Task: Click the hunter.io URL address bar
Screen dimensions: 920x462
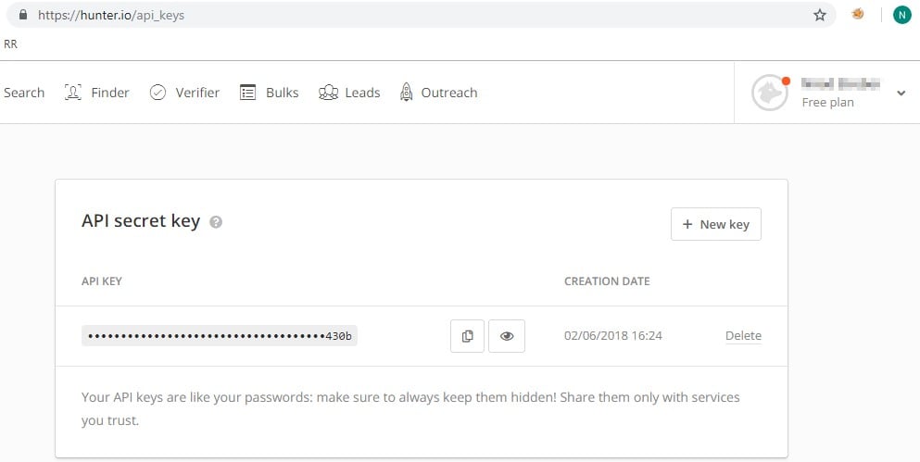Action: click(x=417, y=15)
